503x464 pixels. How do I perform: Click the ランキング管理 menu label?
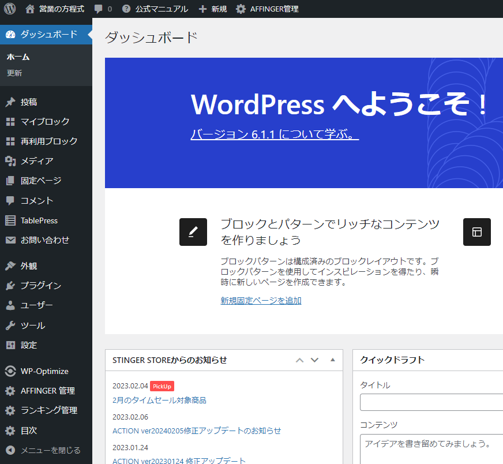[x=49, y=410]
